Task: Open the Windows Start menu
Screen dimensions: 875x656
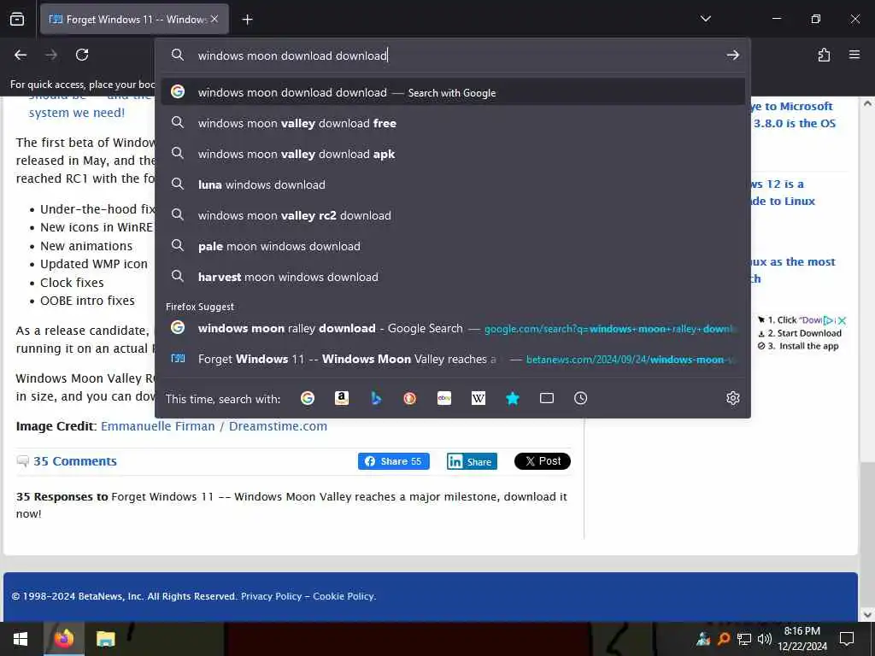Action: coord(21,639)
